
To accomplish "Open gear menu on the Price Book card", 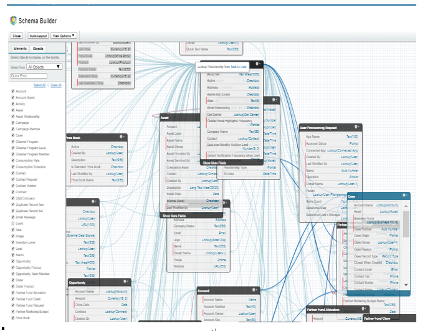I will (122, 137).
